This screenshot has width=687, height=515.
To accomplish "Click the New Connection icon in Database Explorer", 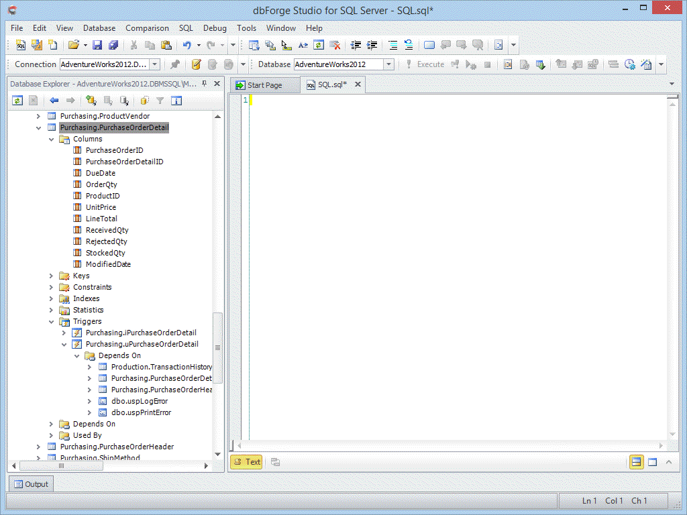I will [x=91, y=101].
